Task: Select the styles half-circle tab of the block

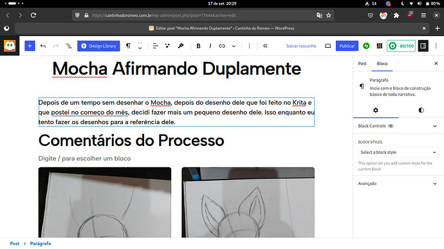Action: click(421, 110)
